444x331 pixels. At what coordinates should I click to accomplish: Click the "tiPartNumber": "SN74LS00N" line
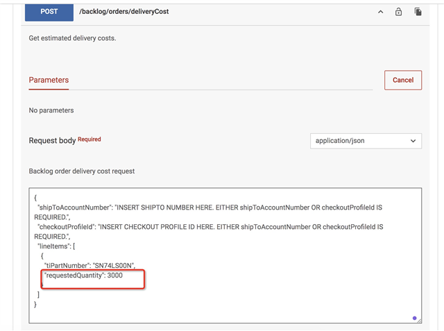89,266
